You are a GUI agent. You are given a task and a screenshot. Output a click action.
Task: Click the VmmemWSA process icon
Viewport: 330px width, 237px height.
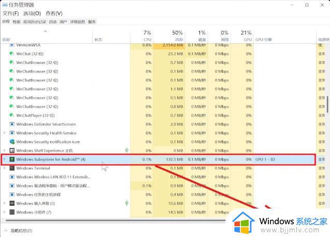12,45
